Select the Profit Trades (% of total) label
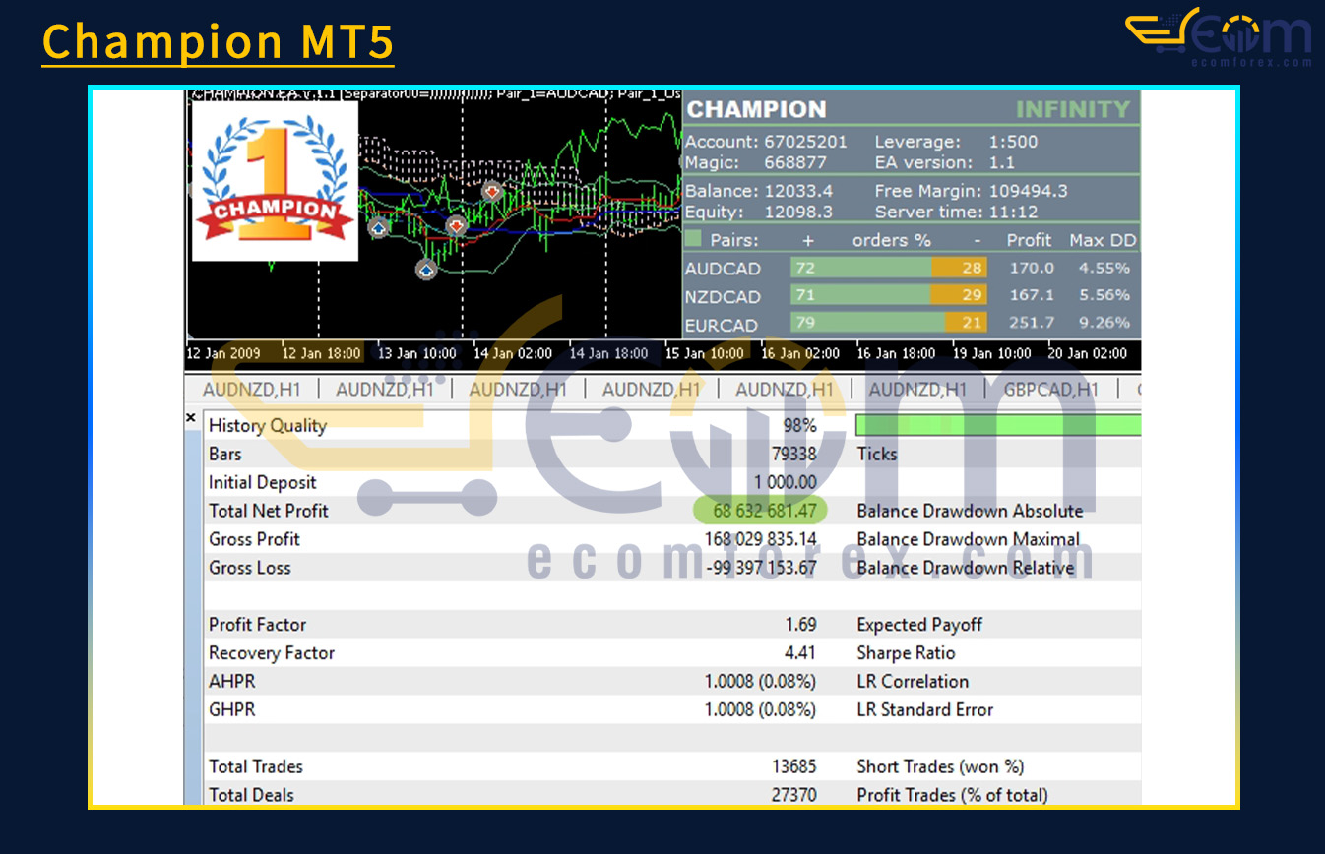The height and width of the screenshot is (854, 1325). [953, 795]
